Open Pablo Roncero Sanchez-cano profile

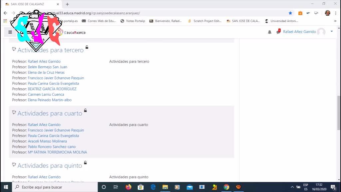[52, 147]
